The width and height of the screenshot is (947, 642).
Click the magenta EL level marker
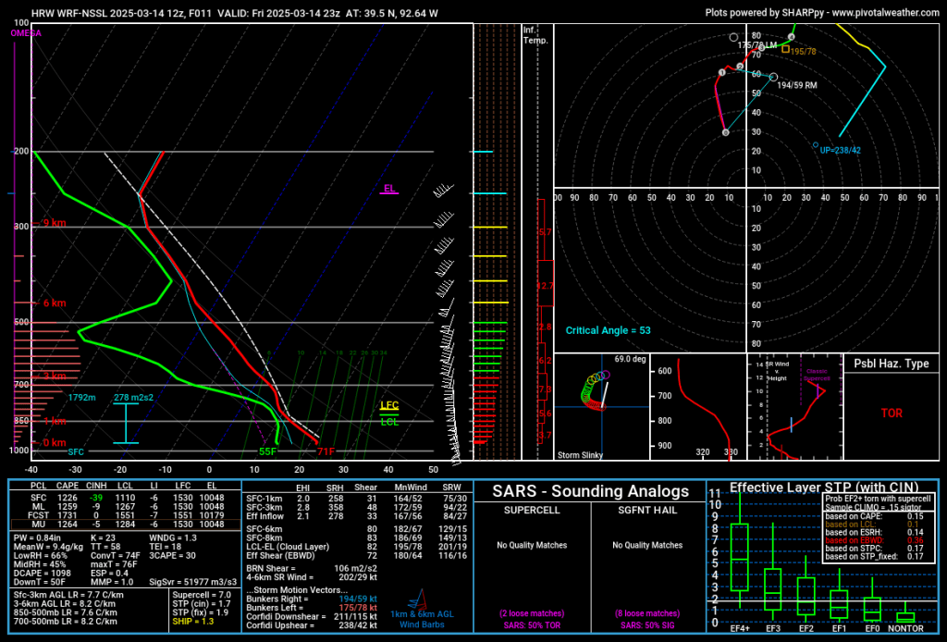click(390, 189)
